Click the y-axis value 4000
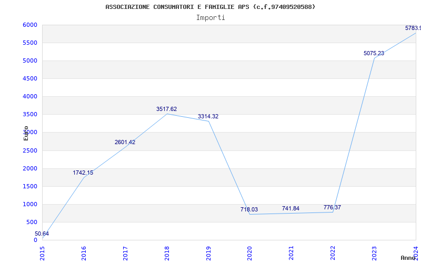421x263 pixels. pos(30,96)
